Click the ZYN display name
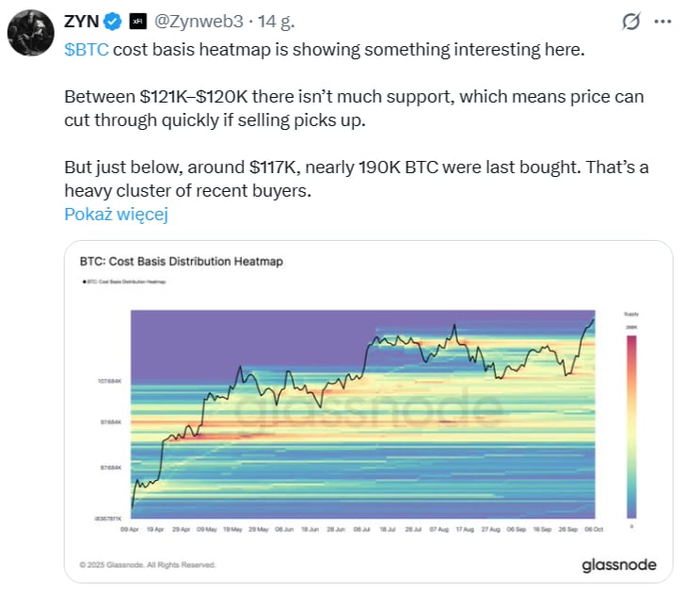Image resolution: width=685 pixels, height=591 pixels. 82,21
